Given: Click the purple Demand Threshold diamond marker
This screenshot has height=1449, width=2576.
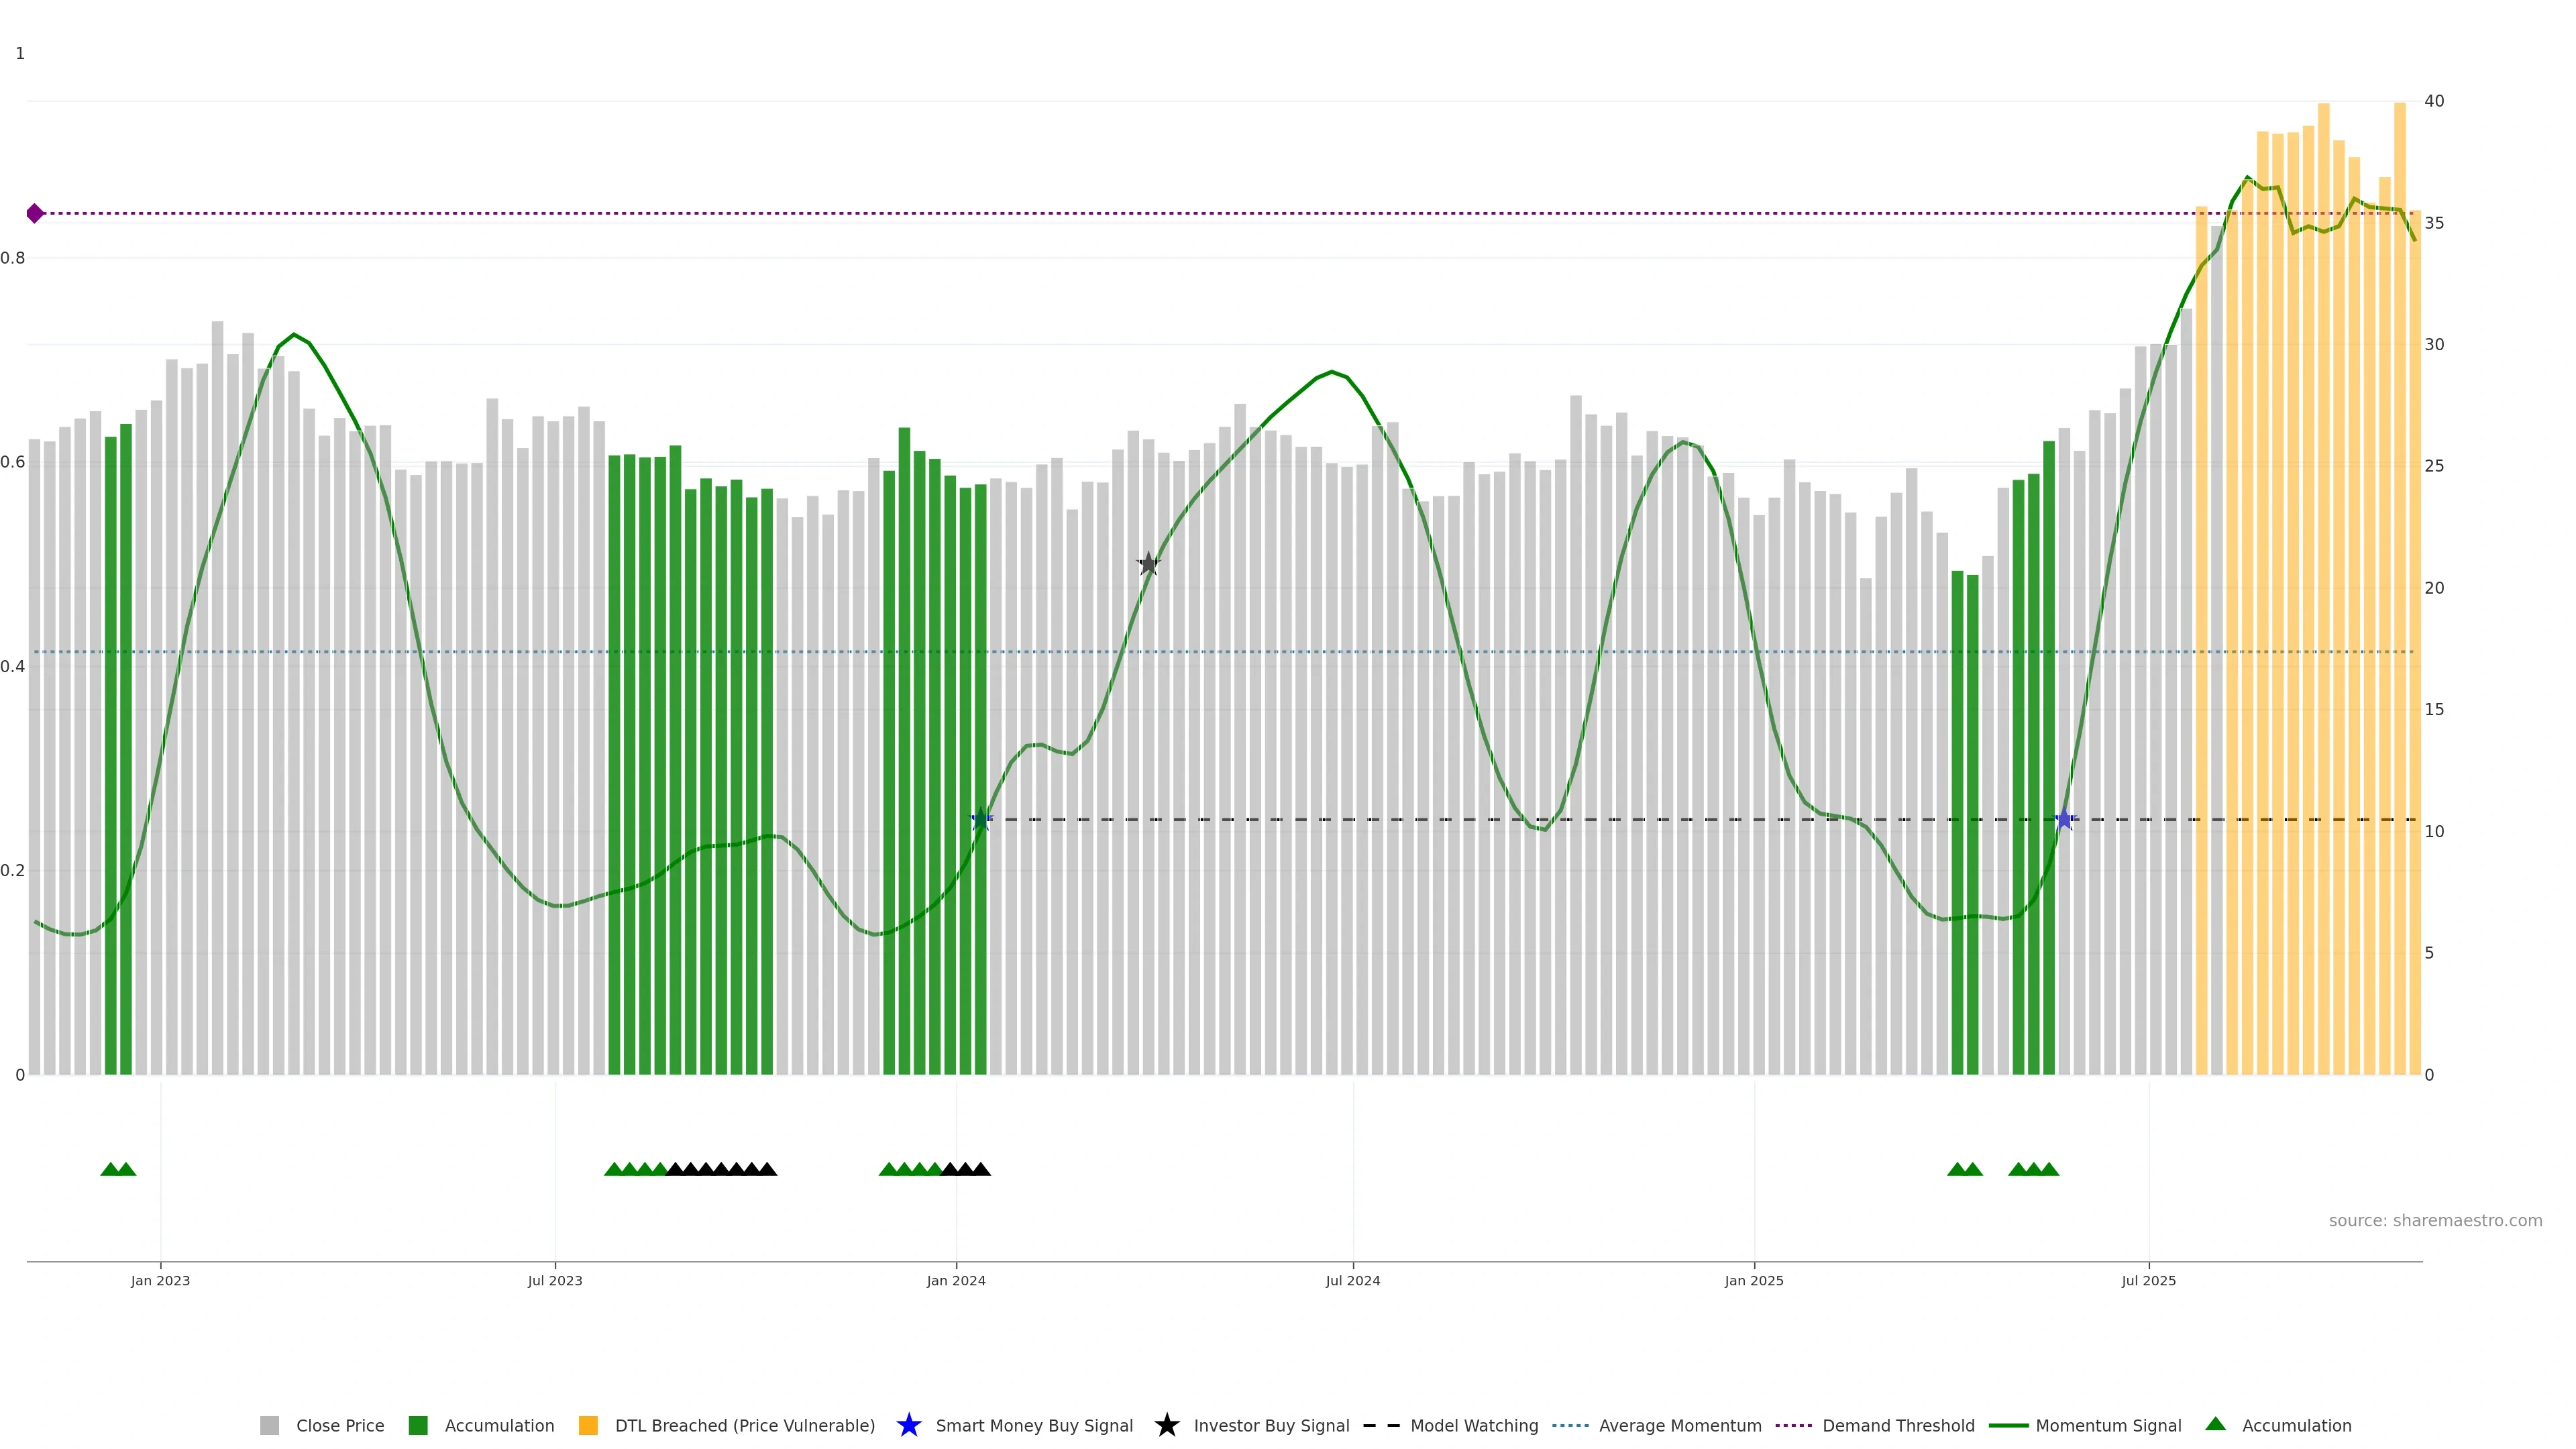Looking at the screenshot, I should 35,213.
